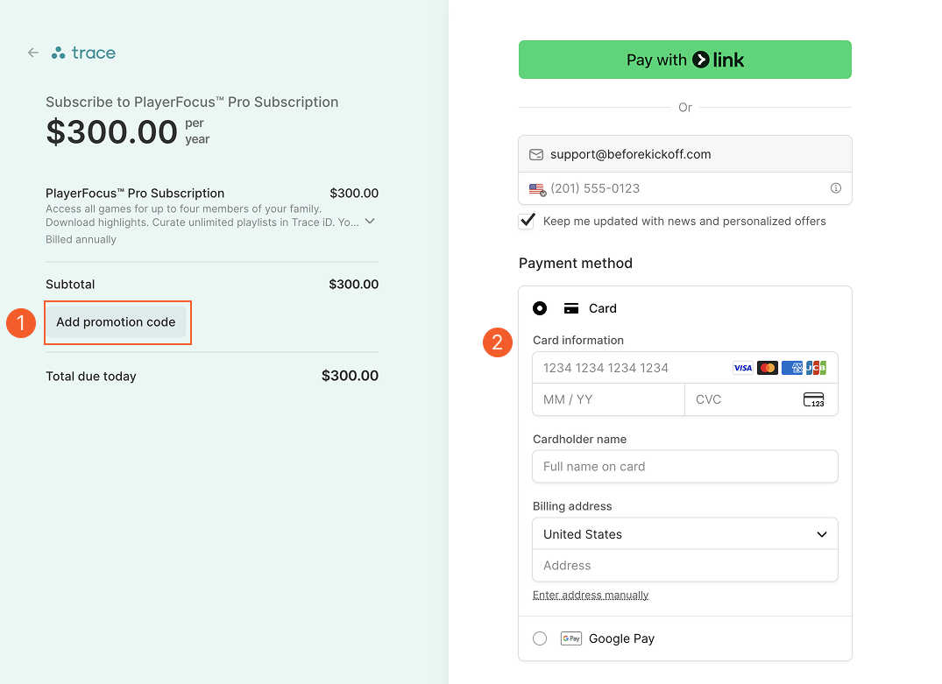Open the United States country dropdown
This screenshot has width=942, height=684.
[x=685, y=534]
